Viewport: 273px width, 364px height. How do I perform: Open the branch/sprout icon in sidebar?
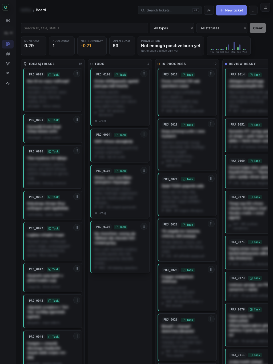[8, 74]
